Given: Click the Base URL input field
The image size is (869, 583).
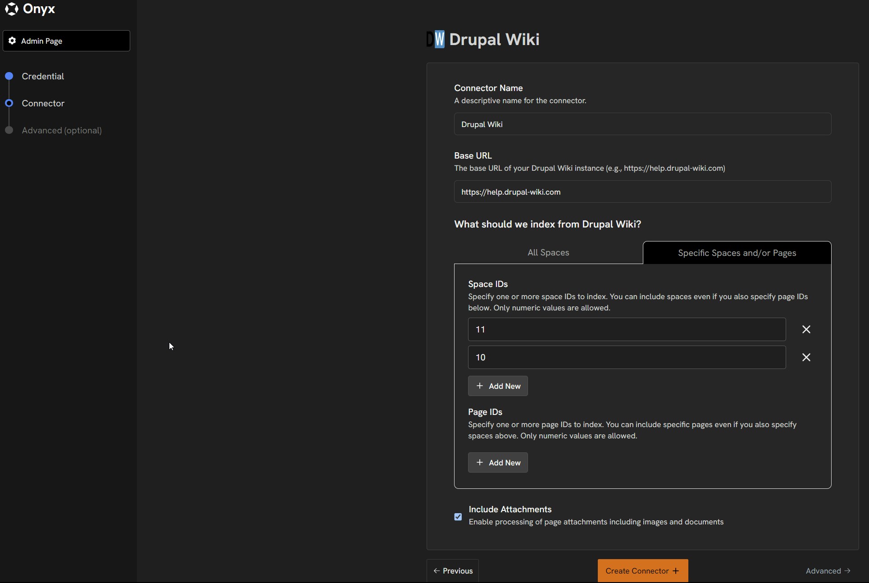Looking at the screenshot, I should pos(642,191).
